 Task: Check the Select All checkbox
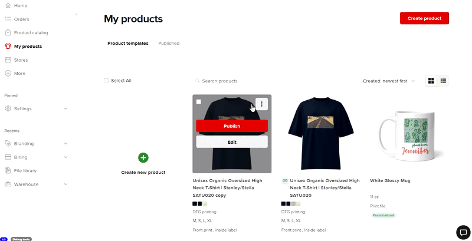tap(106, 81)
